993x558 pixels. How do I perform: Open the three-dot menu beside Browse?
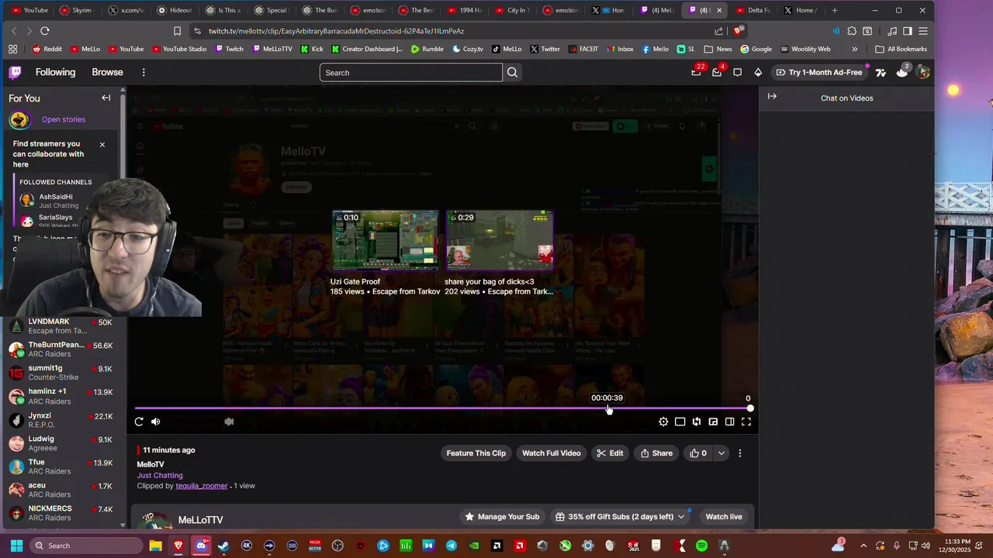pyautogui.click(x=144, y=72)
